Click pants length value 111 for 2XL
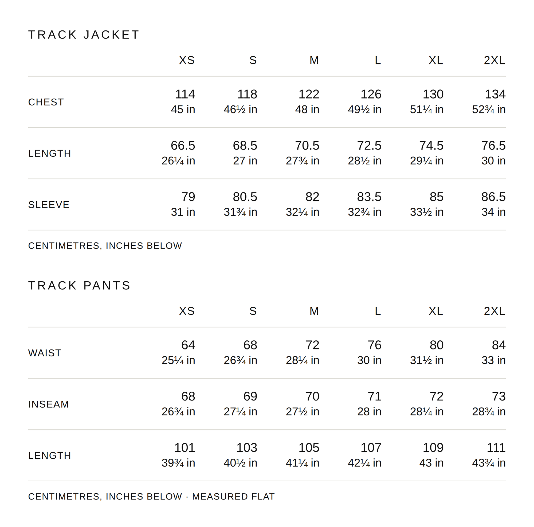The image size is (534, 527). tap(496, 448)
